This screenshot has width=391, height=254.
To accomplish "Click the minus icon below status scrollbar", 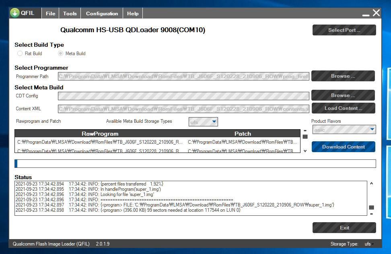I will [372, 214].
